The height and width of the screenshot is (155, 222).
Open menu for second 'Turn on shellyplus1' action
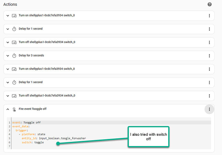coord(209,69)
